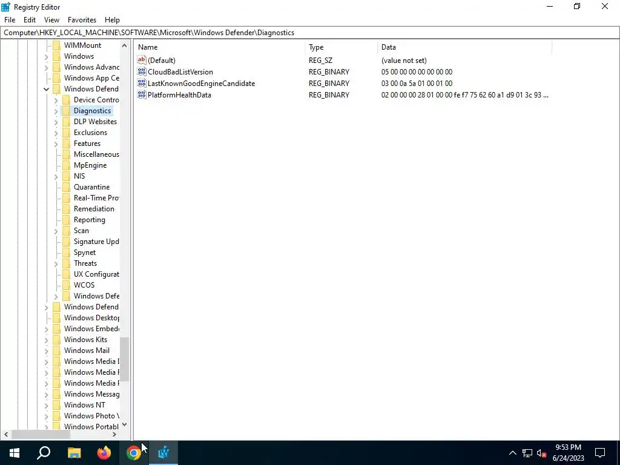
Task: Open the View menu
Action: (51, 20)
